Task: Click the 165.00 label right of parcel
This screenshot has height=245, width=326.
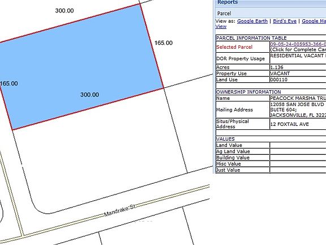Action: pos(164,43)
